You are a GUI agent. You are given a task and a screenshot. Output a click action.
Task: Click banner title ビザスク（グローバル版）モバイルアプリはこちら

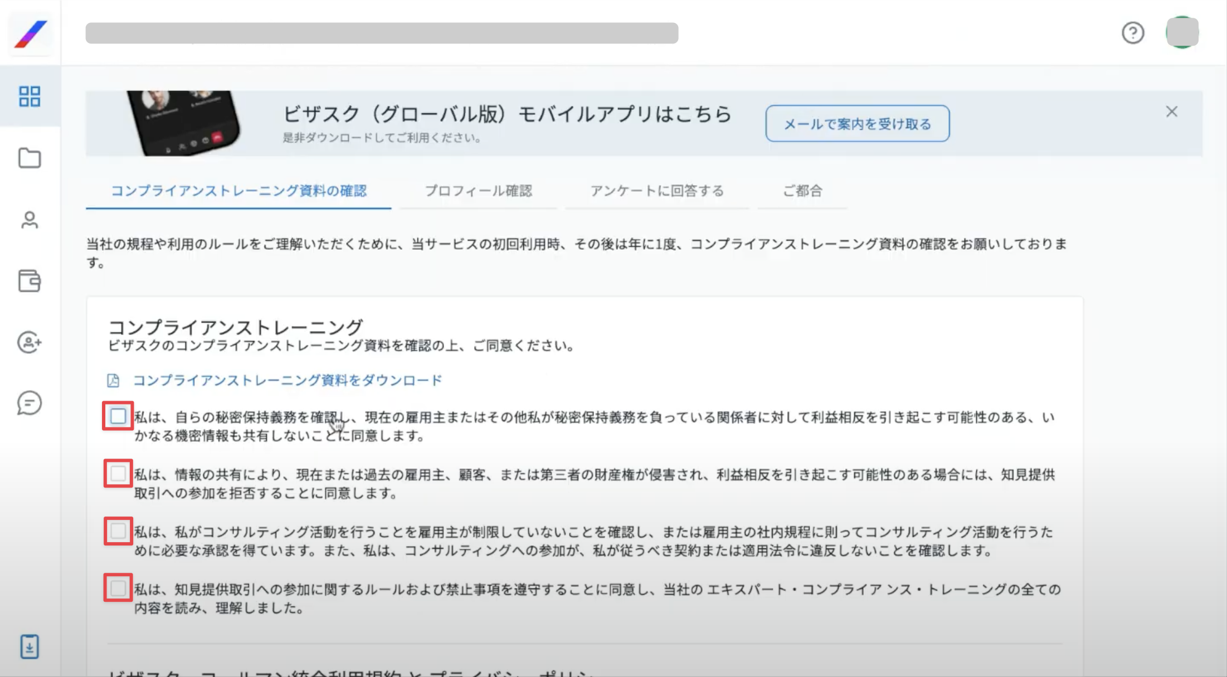coord(507,114)
